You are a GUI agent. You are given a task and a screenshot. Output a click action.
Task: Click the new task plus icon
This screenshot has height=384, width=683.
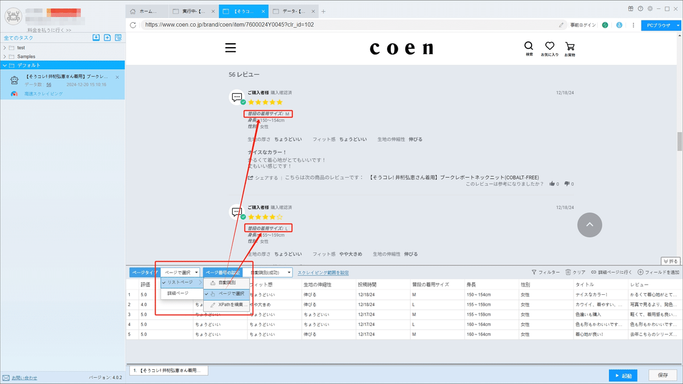coord(107,37)
